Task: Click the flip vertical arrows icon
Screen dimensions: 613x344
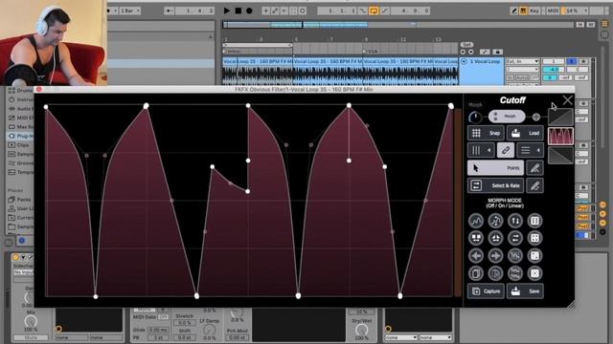Action: 515,221
